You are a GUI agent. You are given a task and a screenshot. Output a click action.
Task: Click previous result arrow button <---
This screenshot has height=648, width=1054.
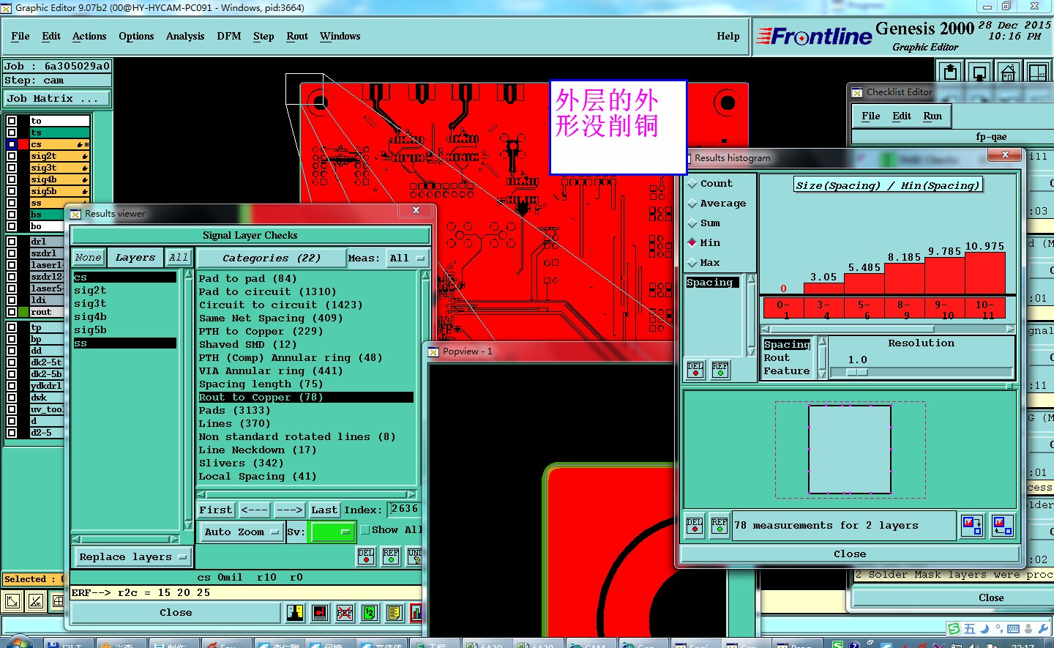tap(254, 510)
